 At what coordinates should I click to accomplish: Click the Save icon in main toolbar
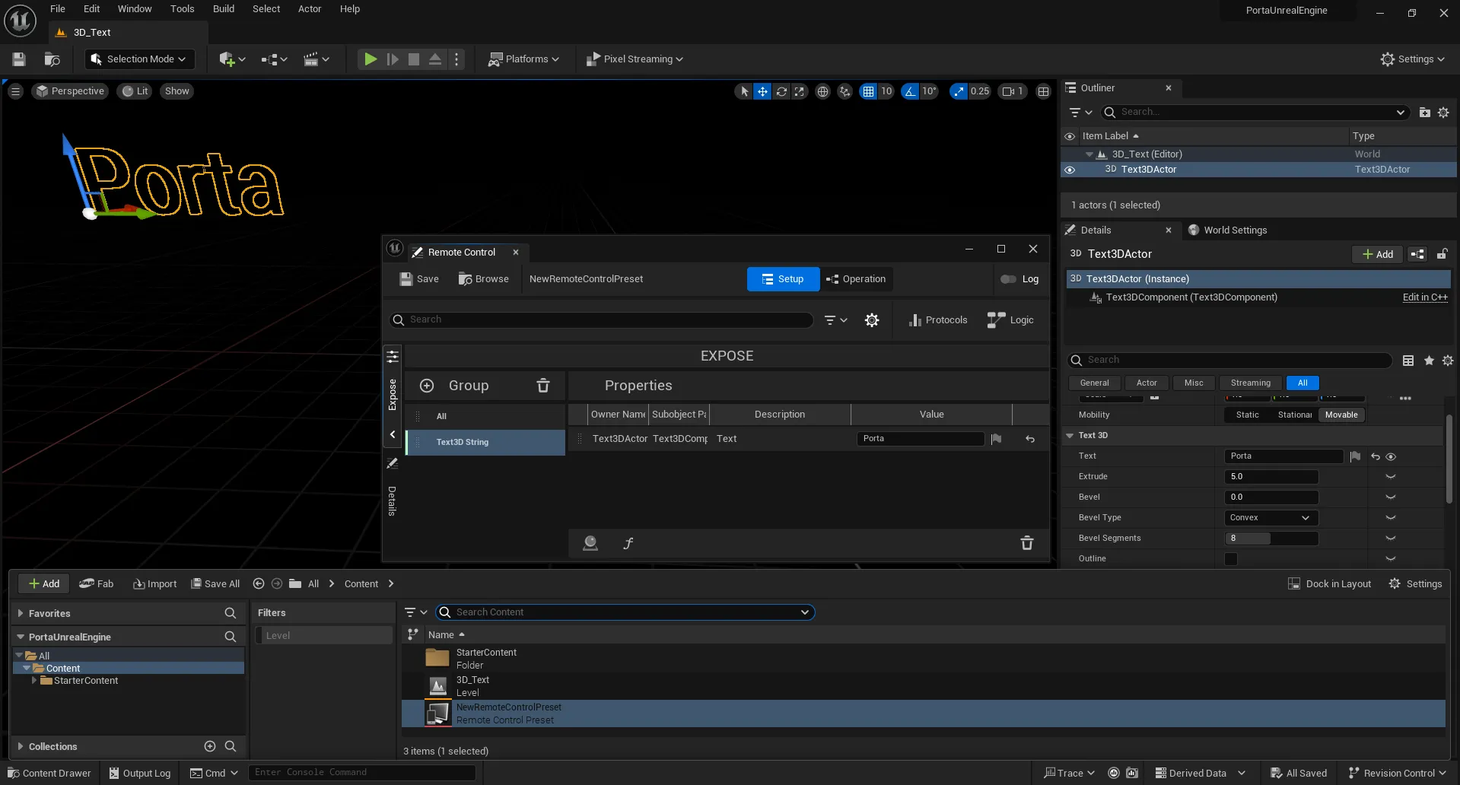click(x=20, y=59)
